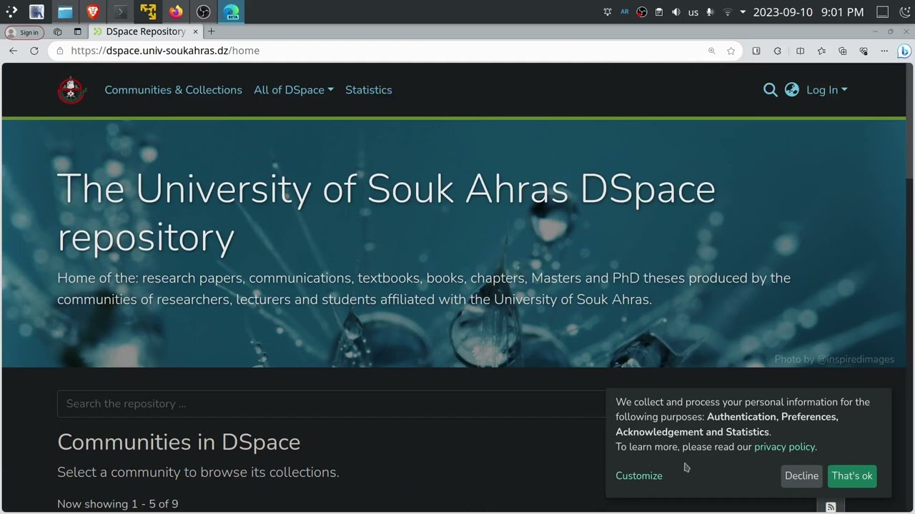Viewport: 915px width, 514px height.
Task: Launch Brave browser from taskbar
Action: tap(92, 11)
